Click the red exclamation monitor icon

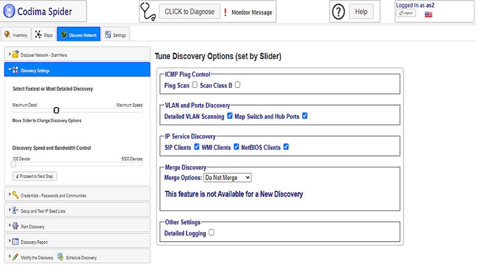click(x=225, y=12)
